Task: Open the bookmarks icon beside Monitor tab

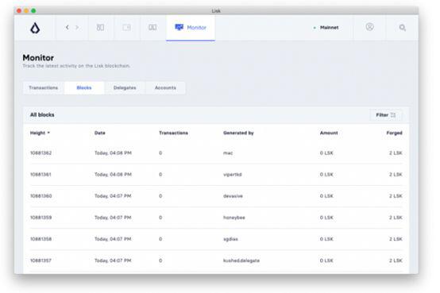Action: (152, 27)
